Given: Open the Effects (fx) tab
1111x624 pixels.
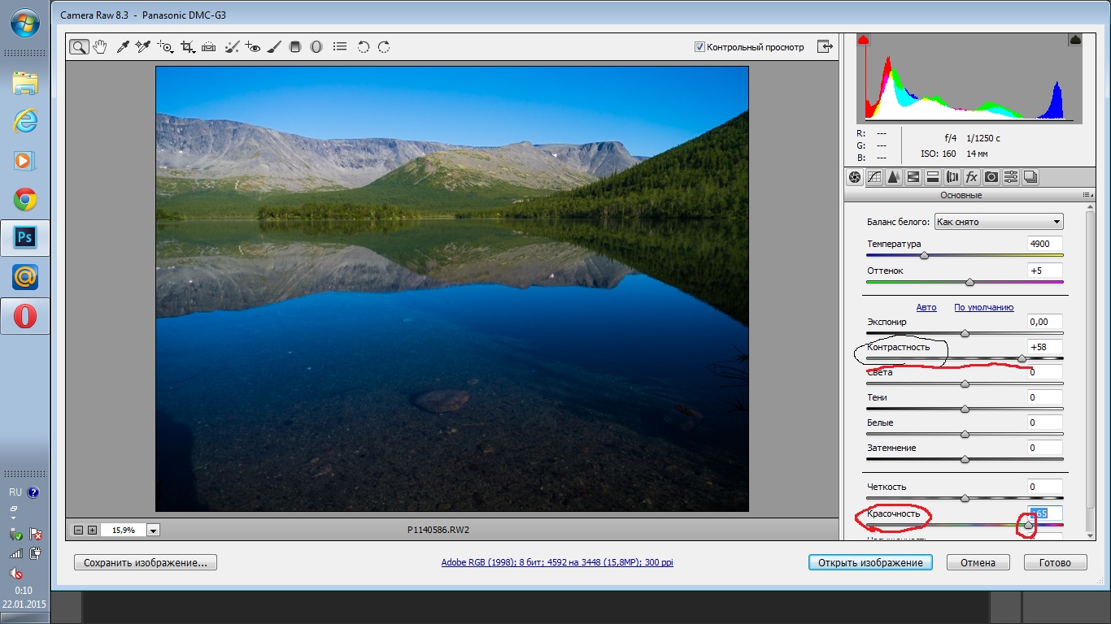Looking at the screenshot, I should (971, 177).
